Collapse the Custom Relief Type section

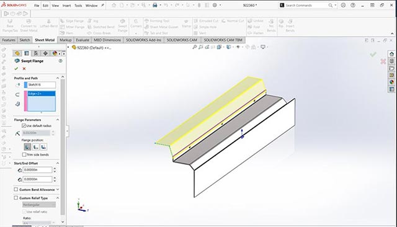point(58,198)
